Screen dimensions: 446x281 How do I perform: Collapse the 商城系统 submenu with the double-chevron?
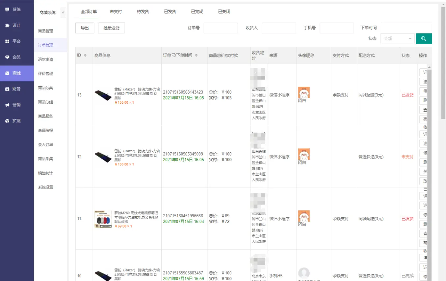tap(63, 12)
